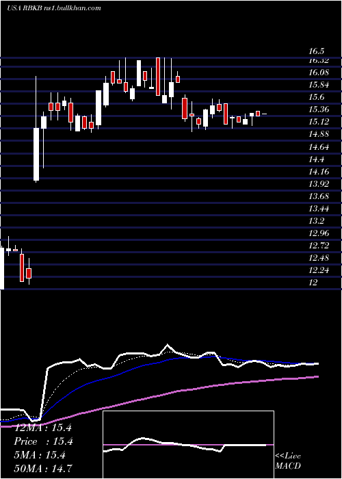Click the 14.4 price axis label
Screen dimensions: 342x479
[316, 159]
